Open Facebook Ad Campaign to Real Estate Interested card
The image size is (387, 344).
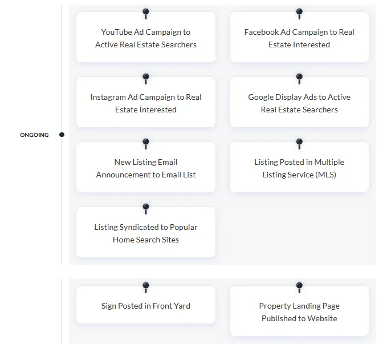point(299,37)
